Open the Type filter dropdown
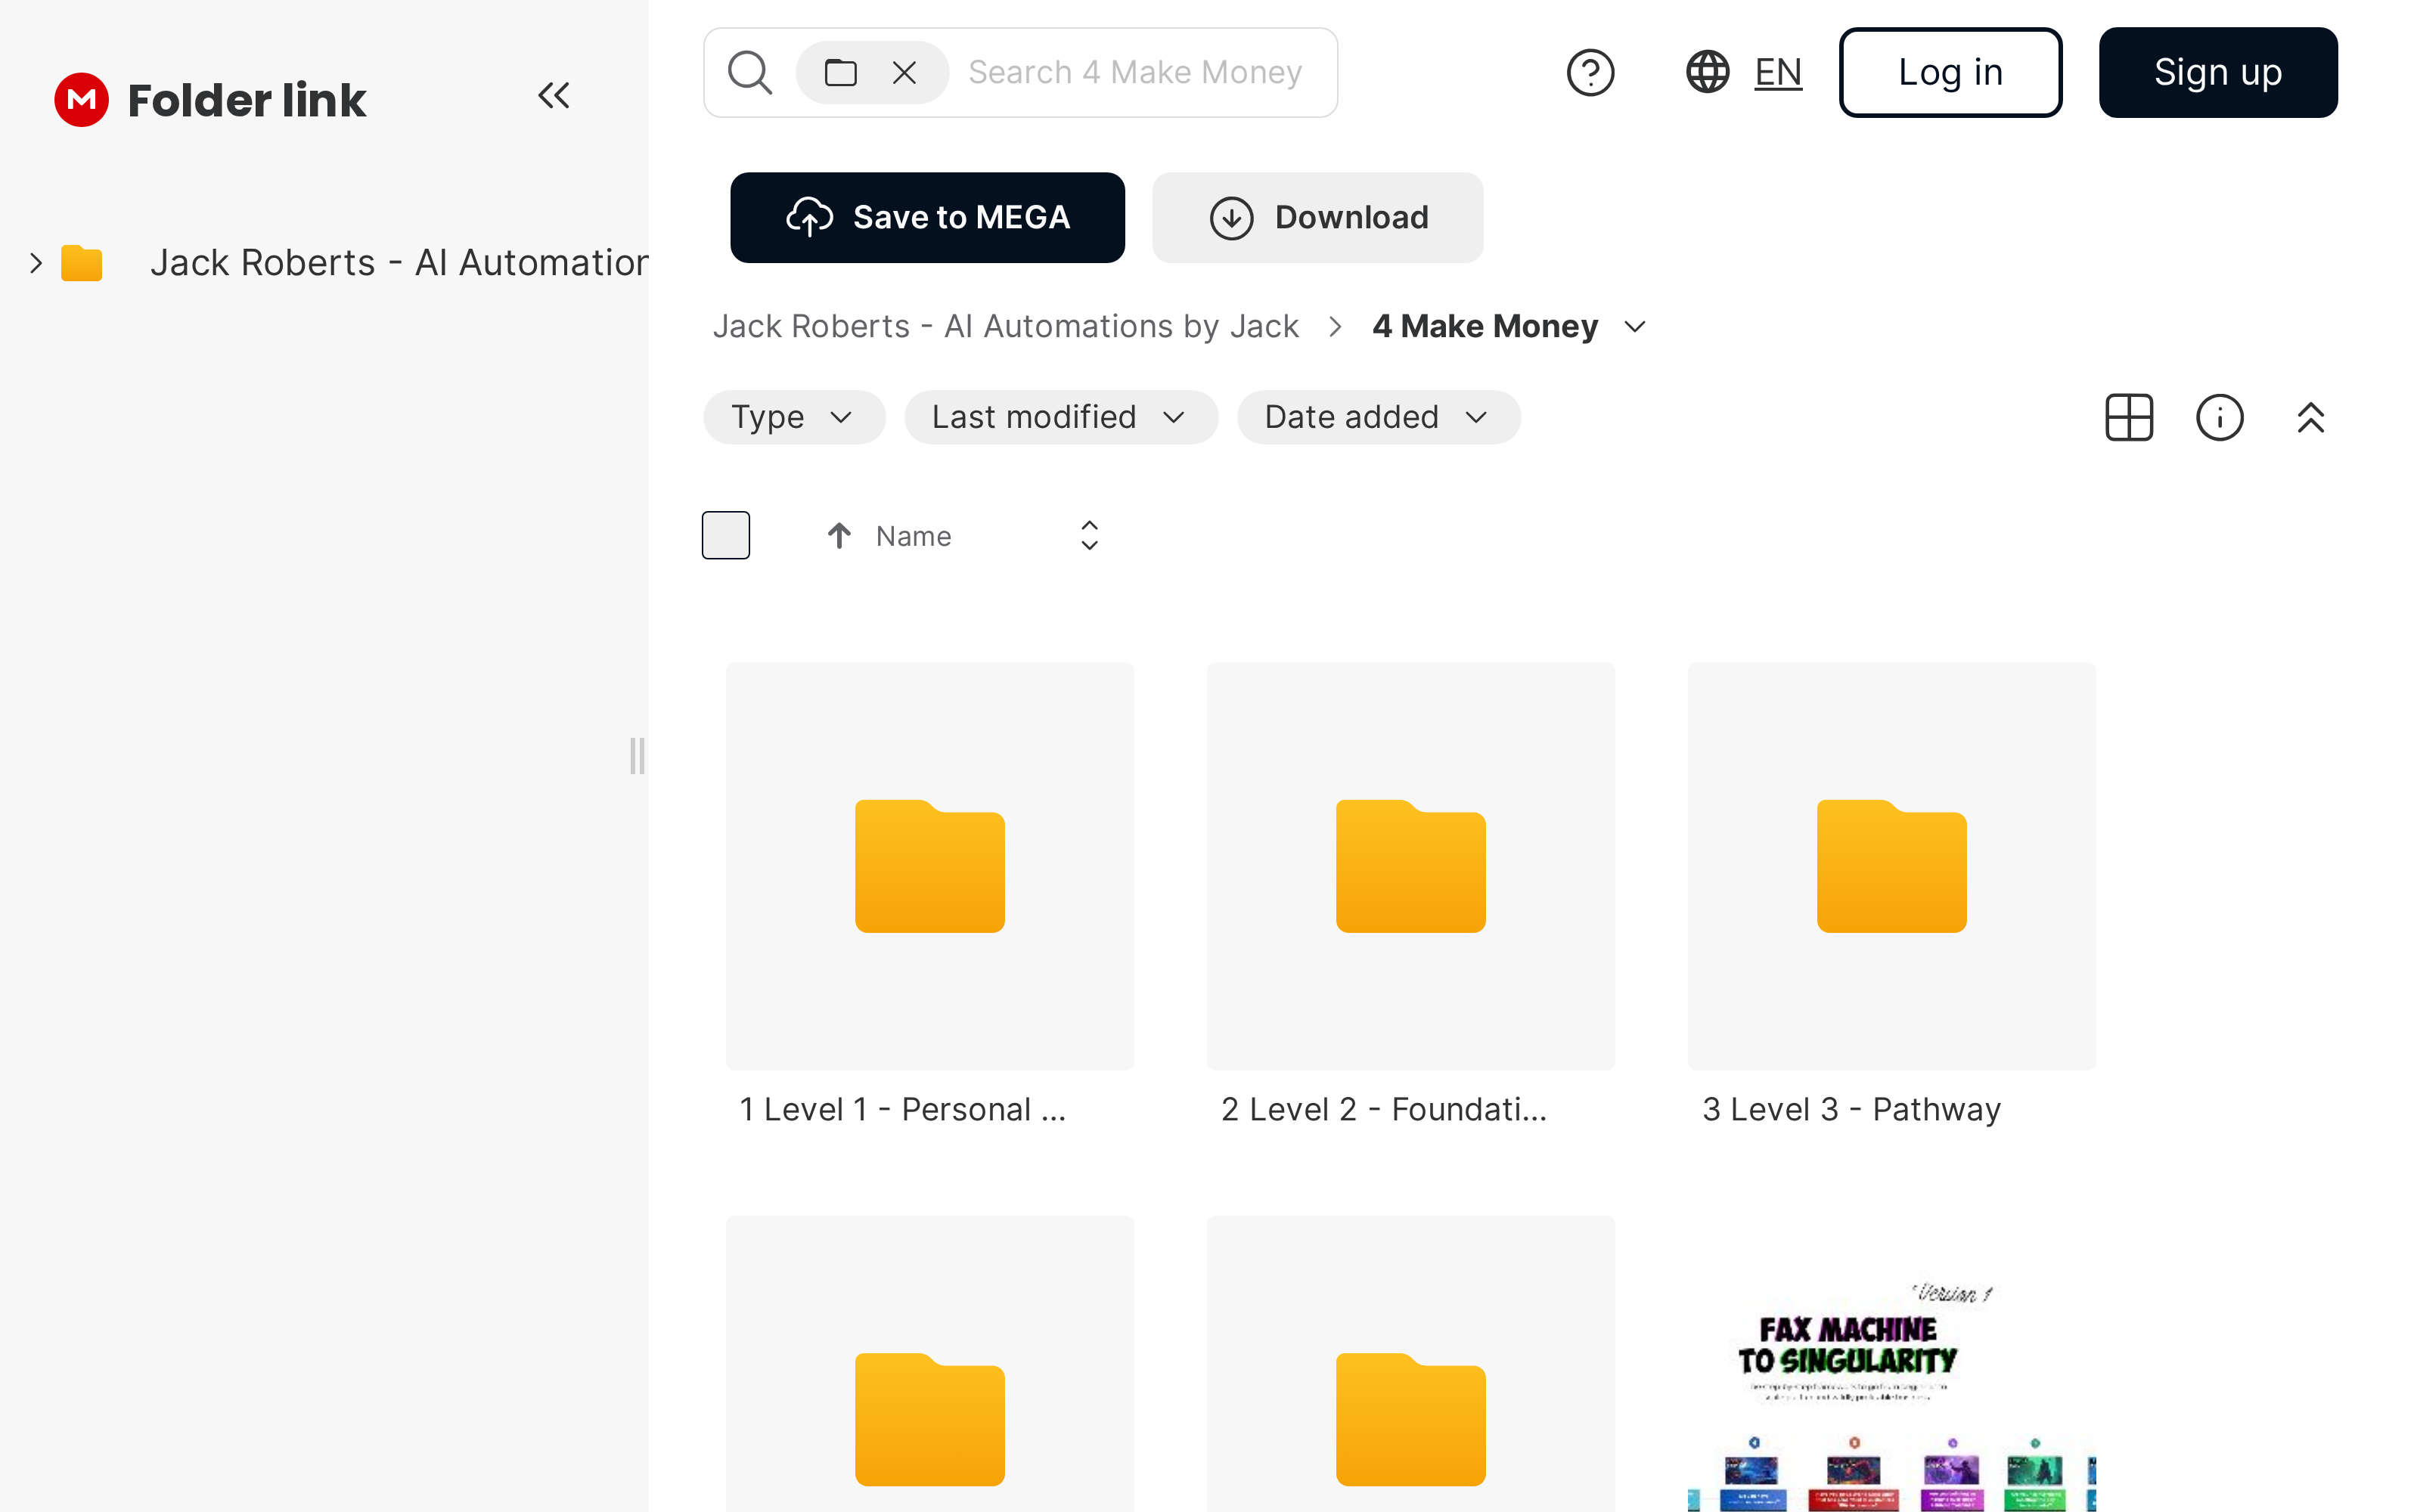The height and width of the screenshot is (1512, 2420). pos(794,417)
